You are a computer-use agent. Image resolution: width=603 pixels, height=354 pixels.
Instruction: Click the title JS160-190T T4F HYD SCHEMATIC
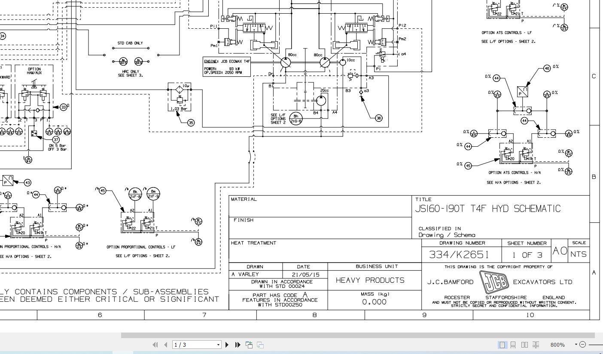(487, 209)
